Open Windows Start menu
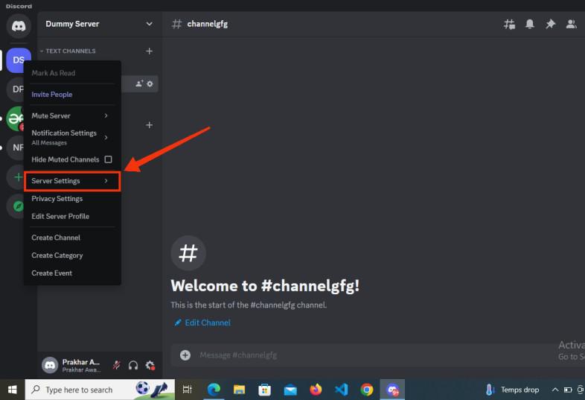Screen dimensions: 585x400 click(x=12, y=390)
